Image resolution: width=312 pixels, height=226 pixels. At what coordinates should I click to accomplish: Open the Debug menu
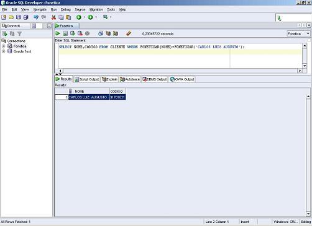tap(66, 9)
